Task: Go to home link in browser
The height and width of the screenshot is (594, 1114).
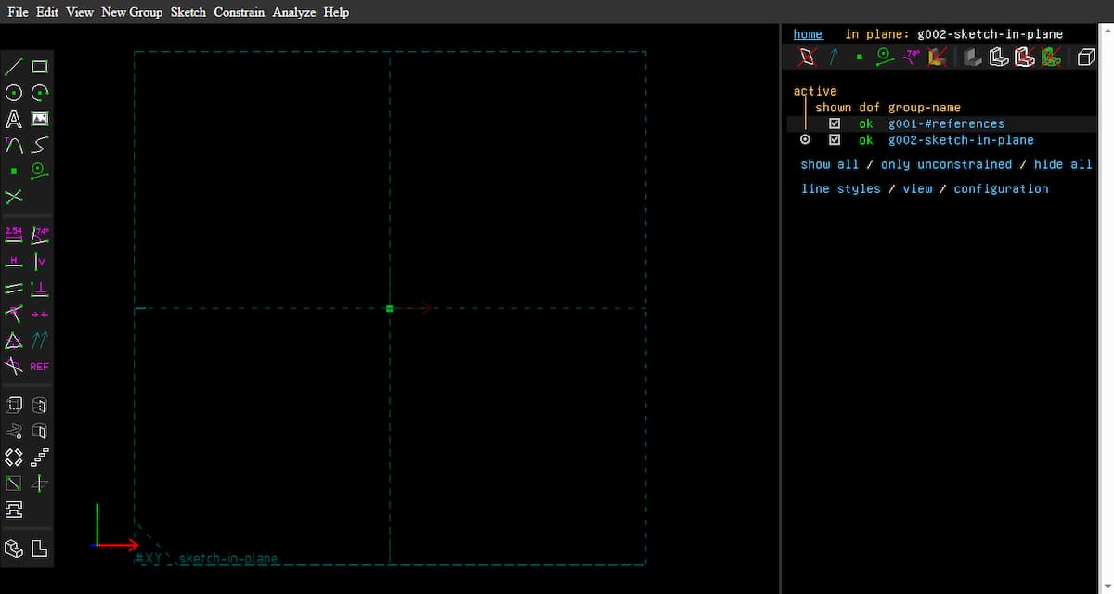Action: 808,34
